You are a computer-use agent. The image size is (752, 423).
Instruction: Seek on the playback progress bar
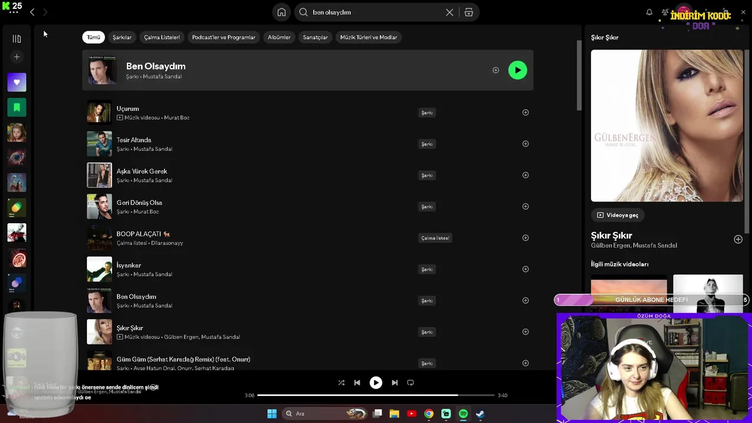tap(376, 395)
